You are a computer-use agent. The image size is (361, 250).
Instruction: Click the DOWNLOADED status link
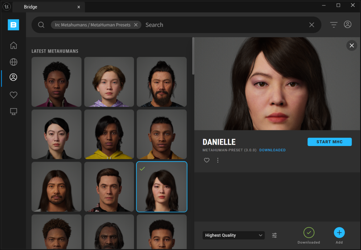[x=272, y=150]
